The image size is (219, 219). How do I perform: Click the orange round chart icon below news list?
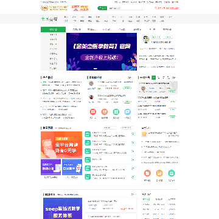tap(159, 173)
